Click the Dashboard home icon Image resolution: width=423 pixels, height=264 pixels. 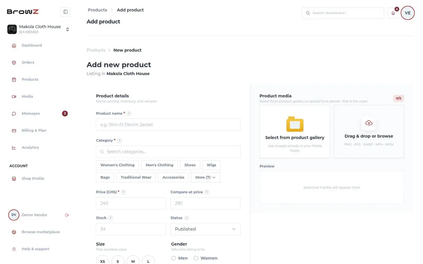point(14,45)
